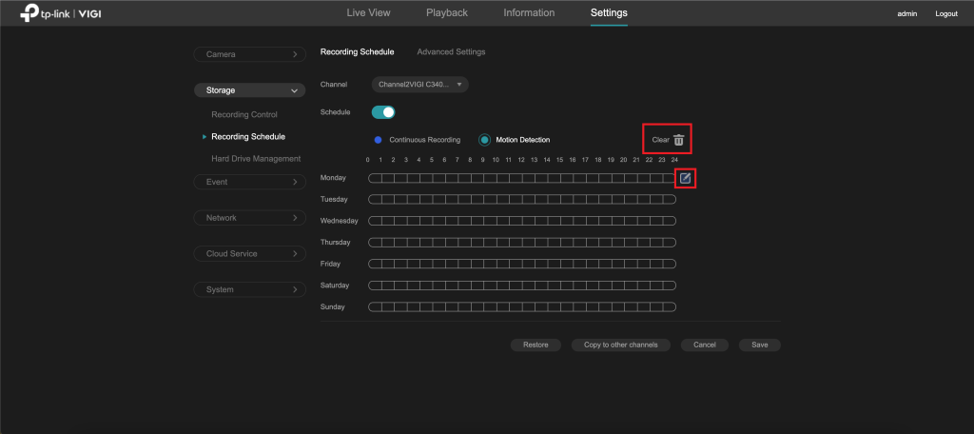
Task: Select Continuous Recording mode
Action: click(x=418, y=140)
